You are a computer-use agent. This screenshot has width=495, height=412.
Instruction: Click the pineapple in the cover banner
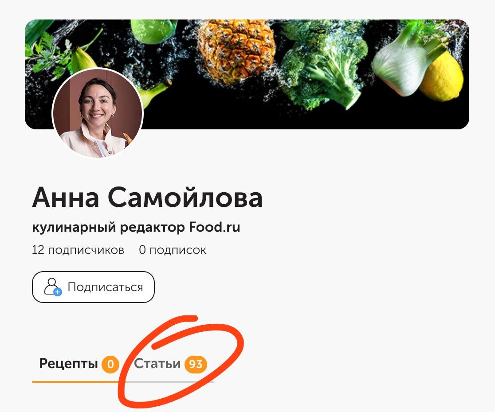click(236, 51)
